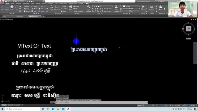This screenshot has height=111, width=198.
Task: Expand the Modify panel
Action: click(x=36, y=14)
